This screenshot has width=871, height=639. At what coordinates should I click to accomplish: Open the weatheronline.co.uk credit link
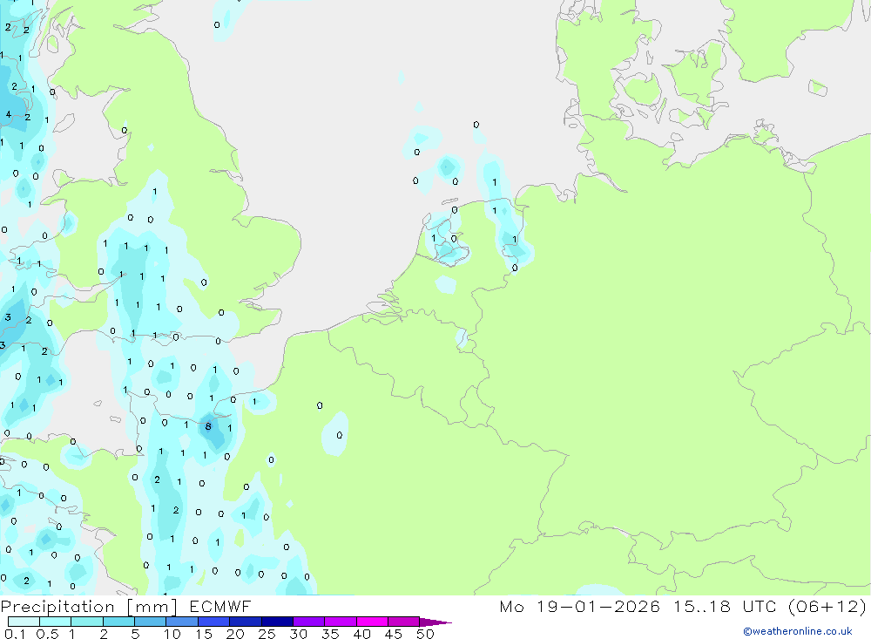click(798, 631)
